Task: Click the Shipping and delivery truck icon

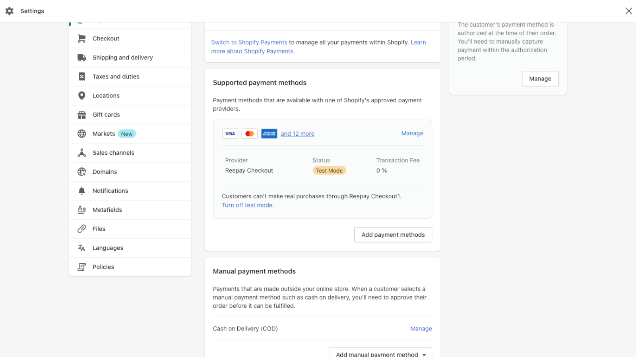Action: click(x=82, y=58)
